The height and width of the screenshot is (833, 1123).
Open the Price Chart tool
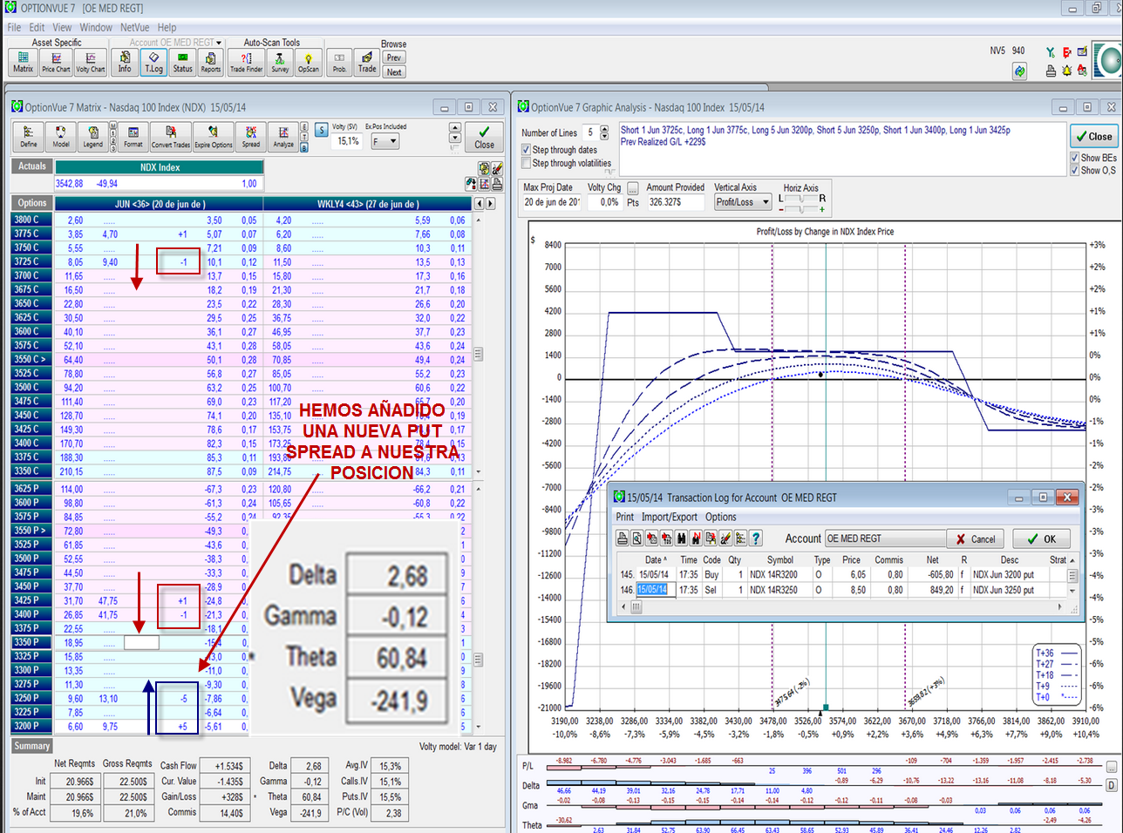tap(56, 62)
